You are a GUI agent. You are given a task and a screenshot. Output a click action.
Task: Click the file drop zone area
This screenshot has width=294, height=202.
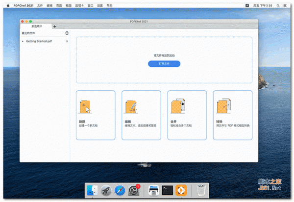[164, 60]
